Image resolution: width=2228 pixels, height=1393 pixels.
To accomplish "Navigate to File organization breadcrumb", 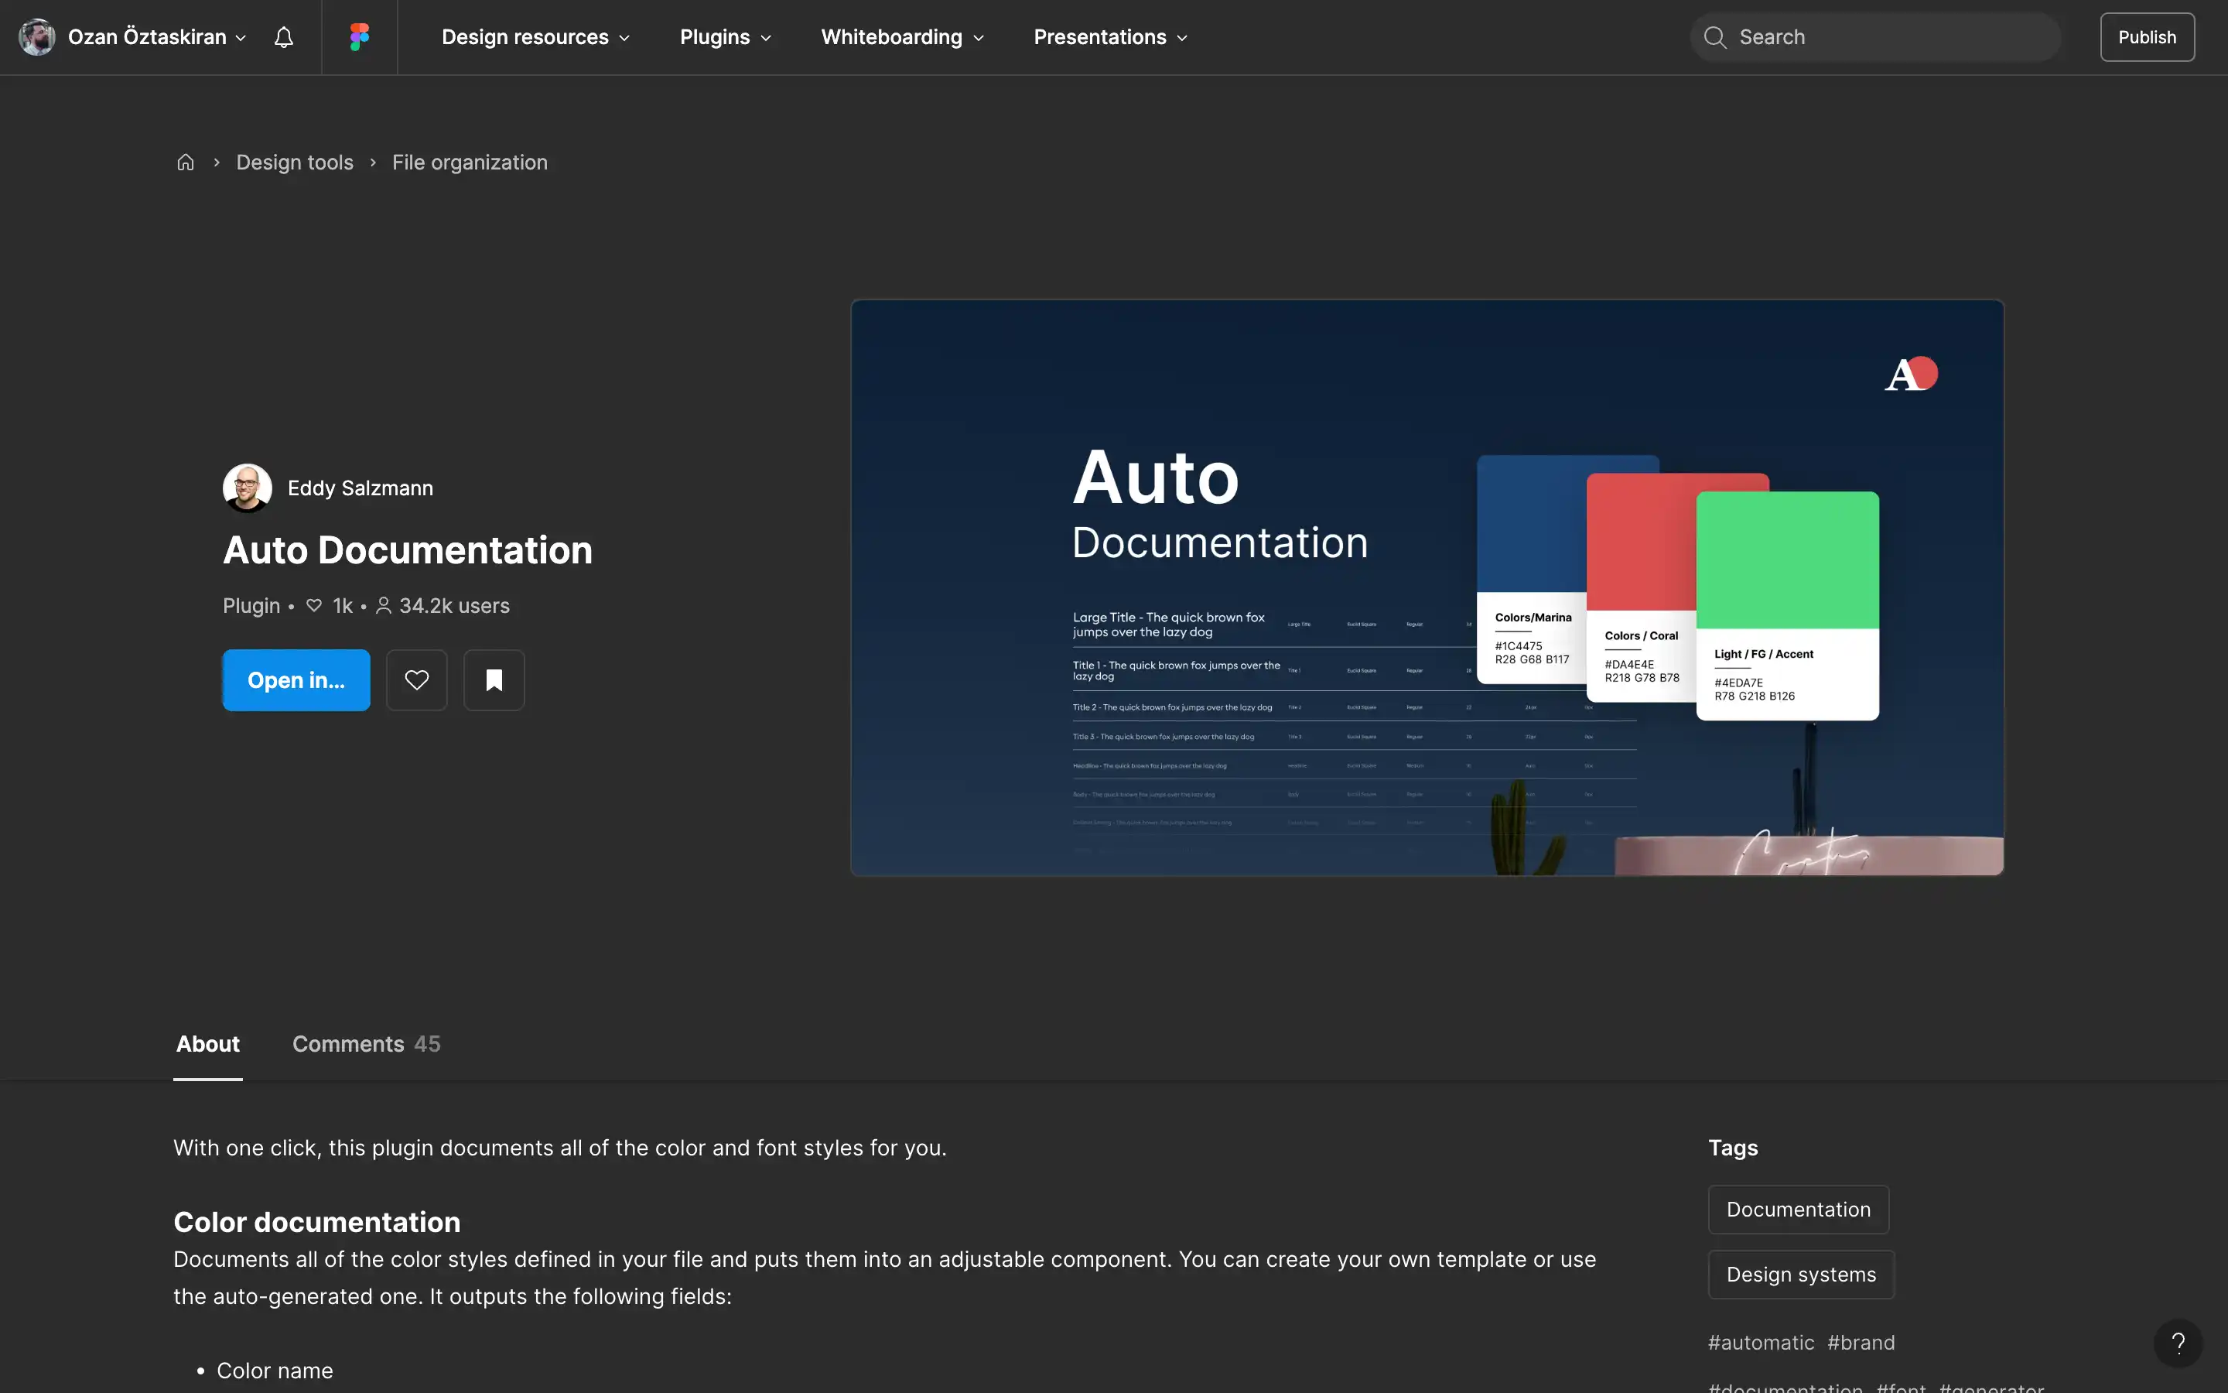I will tap(470, 163).
